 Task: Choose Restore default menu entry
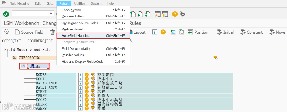click(93, 29)
